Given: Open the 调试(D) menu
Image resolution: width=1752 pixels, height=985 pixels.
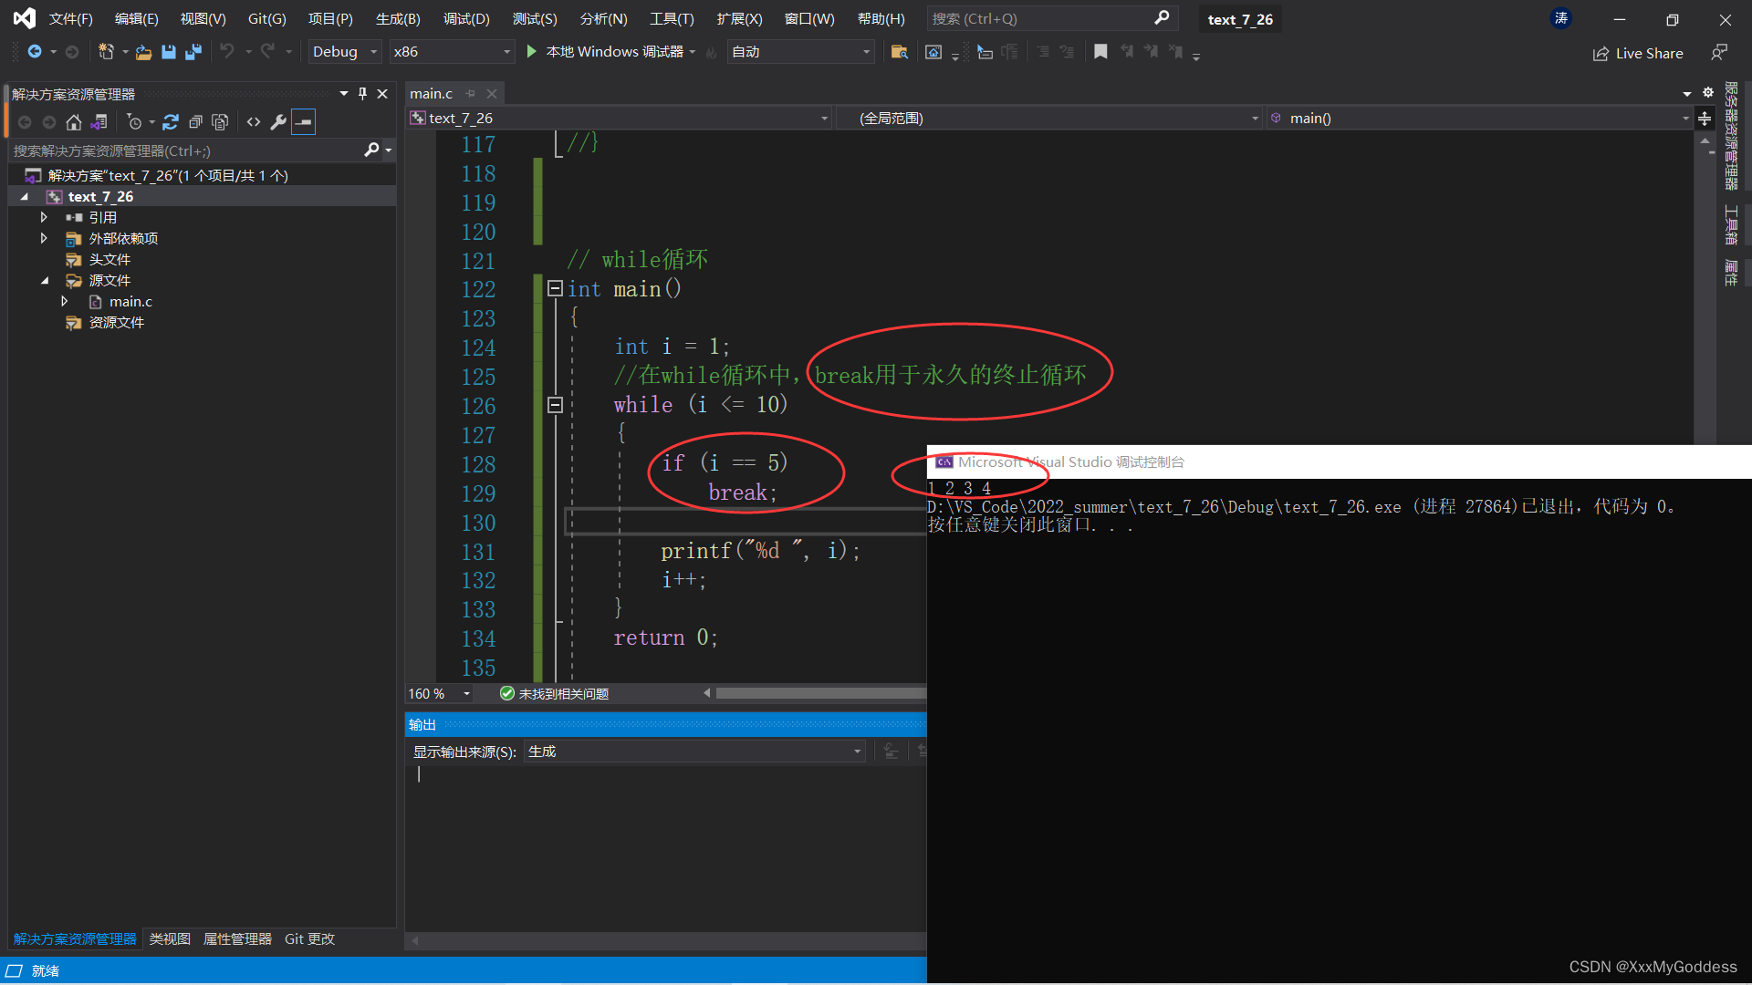Looking at the screenshot, I should pyautogui.click(x=466, y=18).
